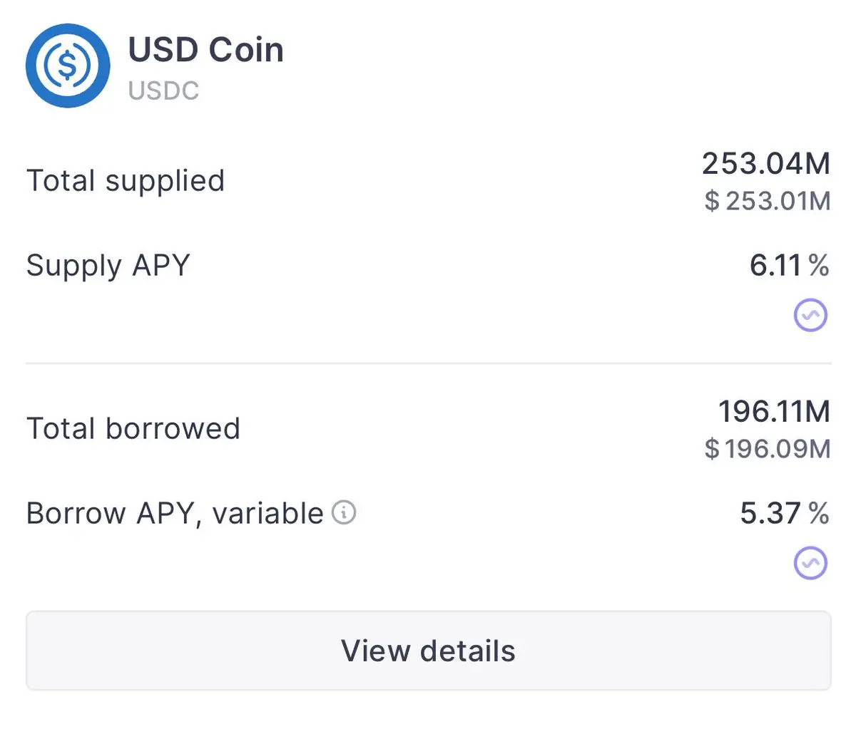Click the View details button
Viewport: 856px width, 734px height.
[x=429, y=651]
